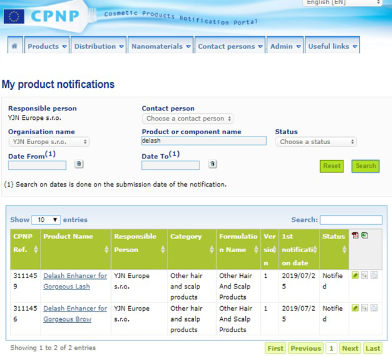The height and width of the screenshot is (356, 392).
Task: Open Delash Enhancer for Gorgeous Lash link
Action: (x=75, y=281)
